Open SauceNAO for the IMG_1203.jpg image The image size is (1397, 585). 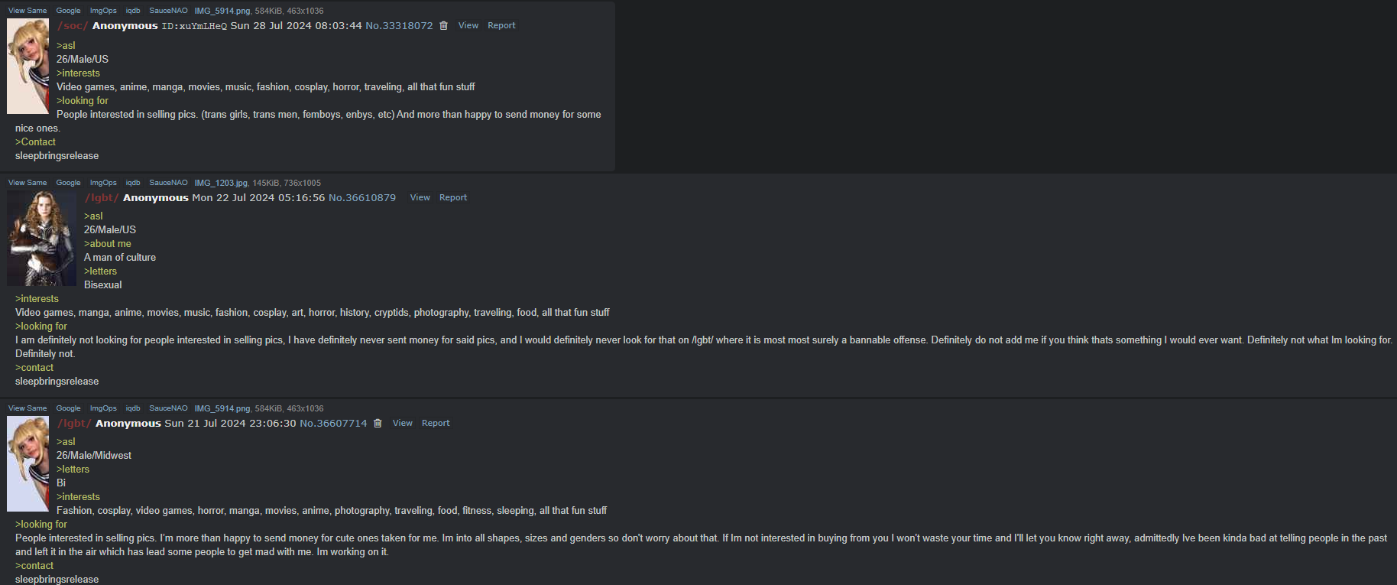tap(168, 183)
